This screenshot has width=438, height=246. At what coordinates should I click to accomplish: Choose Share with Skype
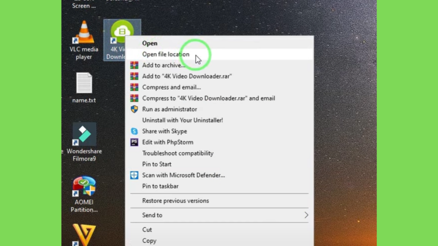point(219,131)
